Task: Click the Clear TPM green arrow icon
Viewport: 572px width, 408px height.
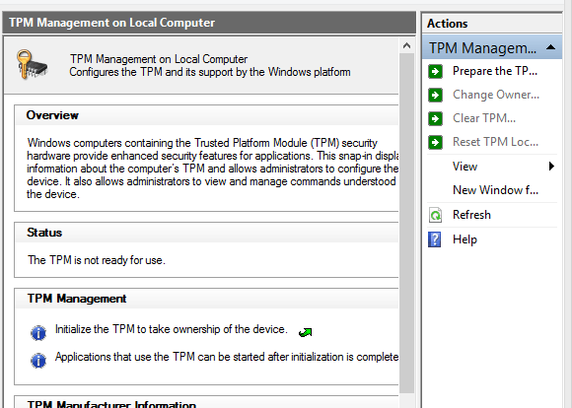Action: click(x=435, y=118)
